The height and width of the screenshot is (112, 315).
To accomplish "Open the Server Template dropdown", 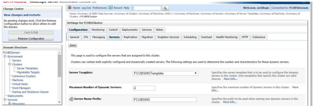I will 165,73.
